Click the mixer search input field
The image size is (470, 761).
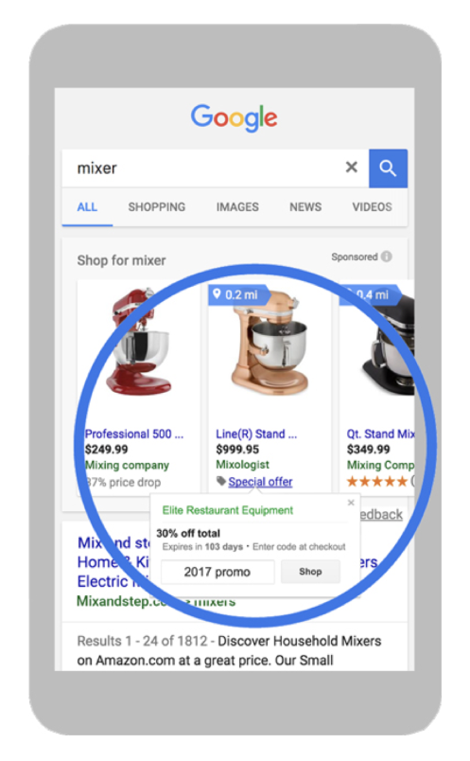click(203, 168)
